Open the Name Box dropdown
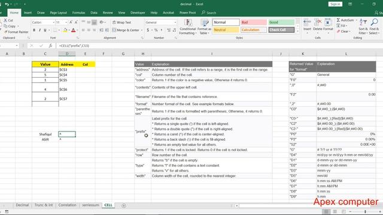383x215 pixels. 17,45
